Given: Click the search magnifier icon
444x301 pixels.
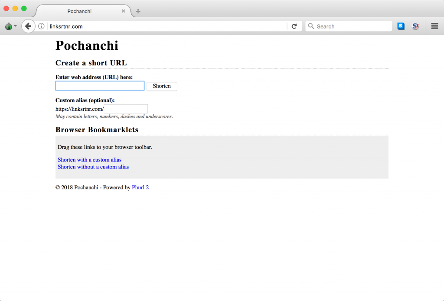Looking at the screenshot, I should (x=311, y=26).
